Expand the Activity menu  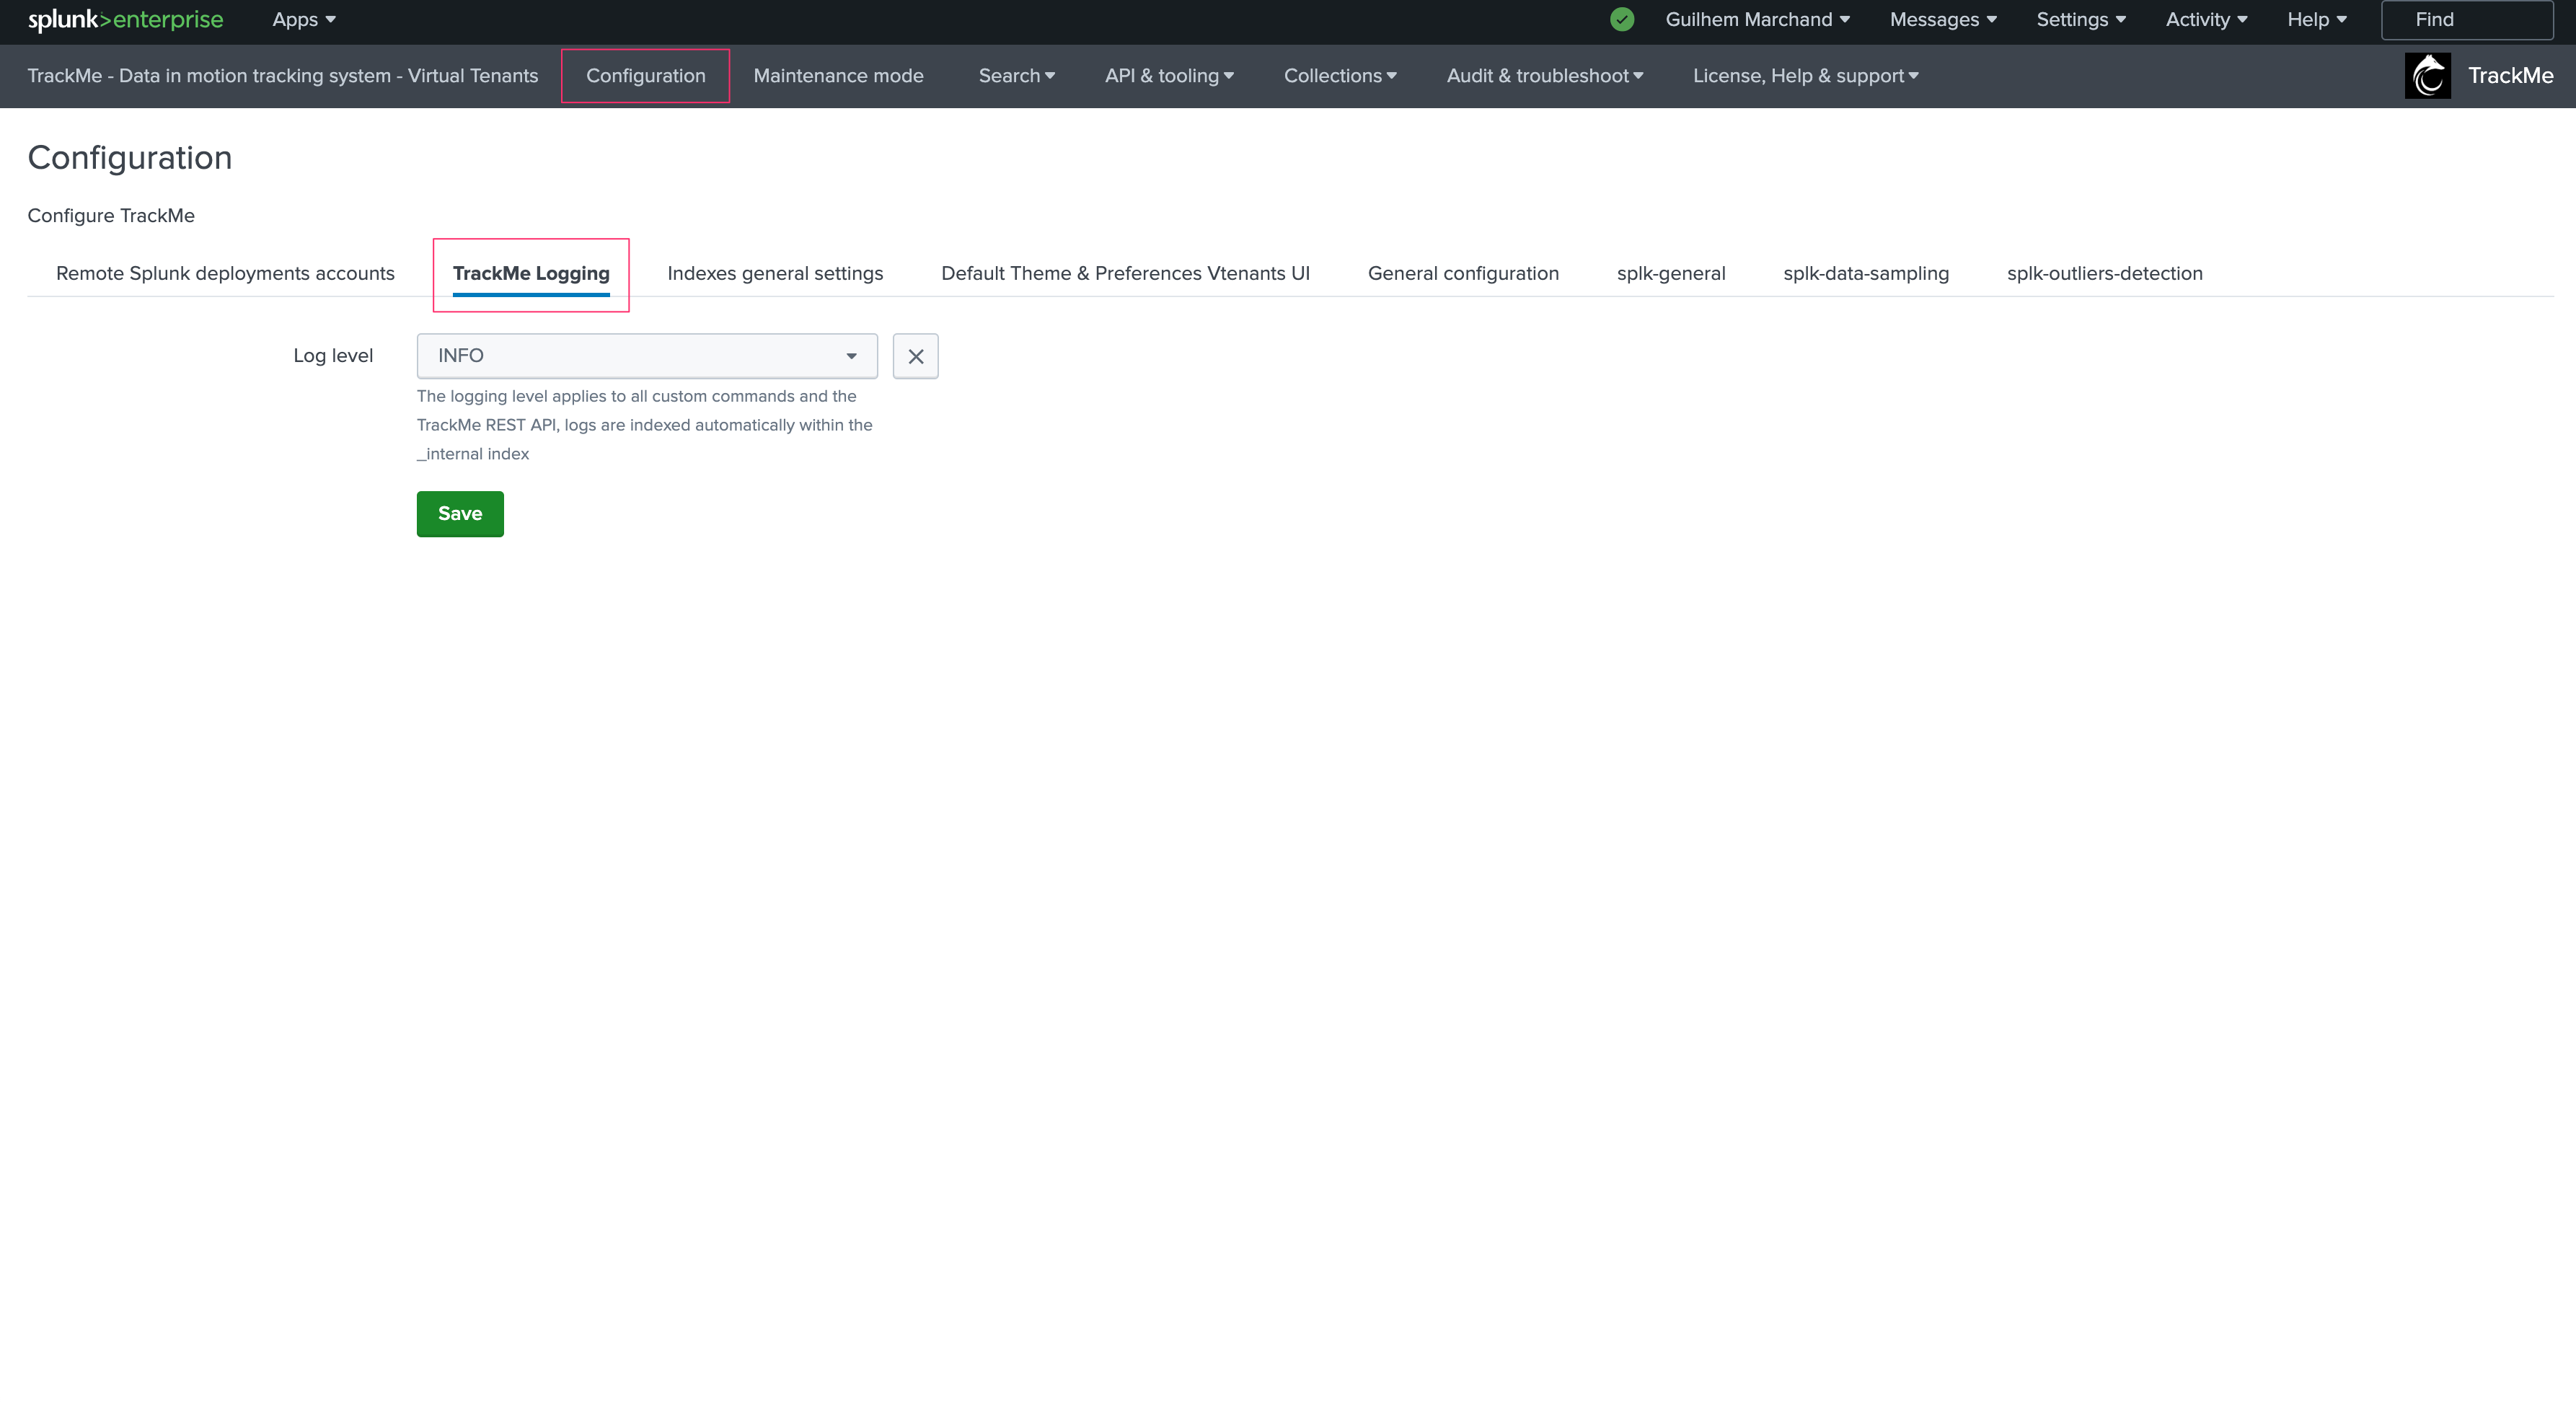point(2206,19)
